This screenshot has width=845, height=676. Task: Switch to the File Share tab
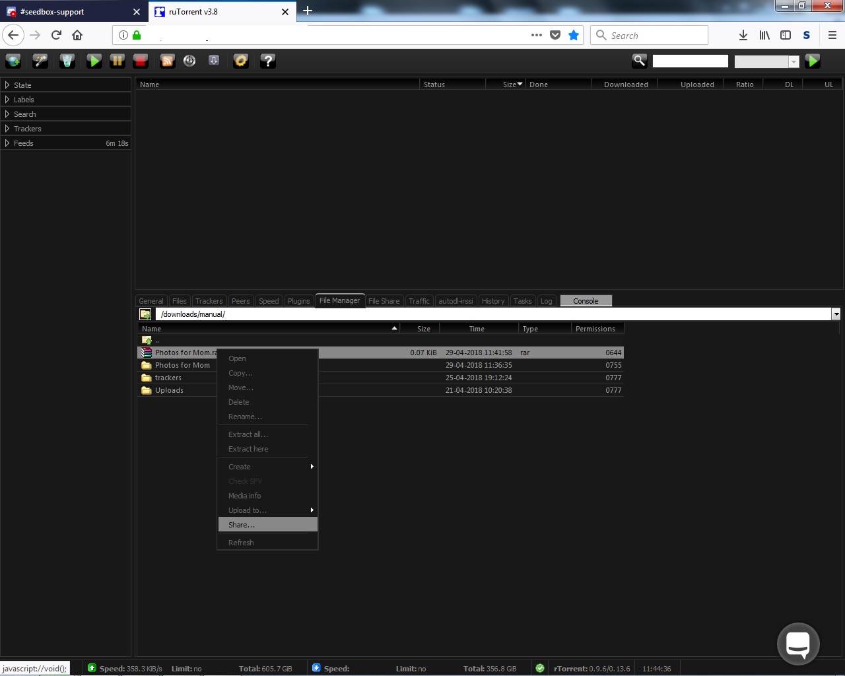(384, 301)
